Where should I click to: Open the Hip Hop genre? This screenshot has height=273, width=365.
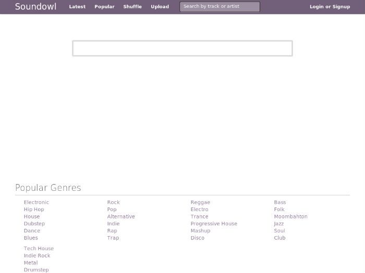click(34, 210)
